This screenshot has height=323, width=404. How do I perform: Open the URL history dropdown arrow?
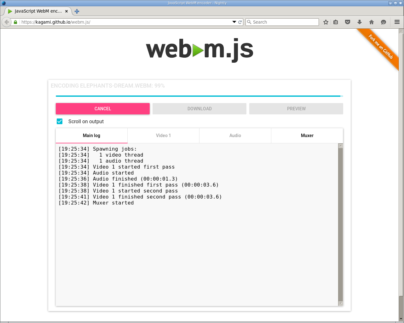click(x=234, y=22)
